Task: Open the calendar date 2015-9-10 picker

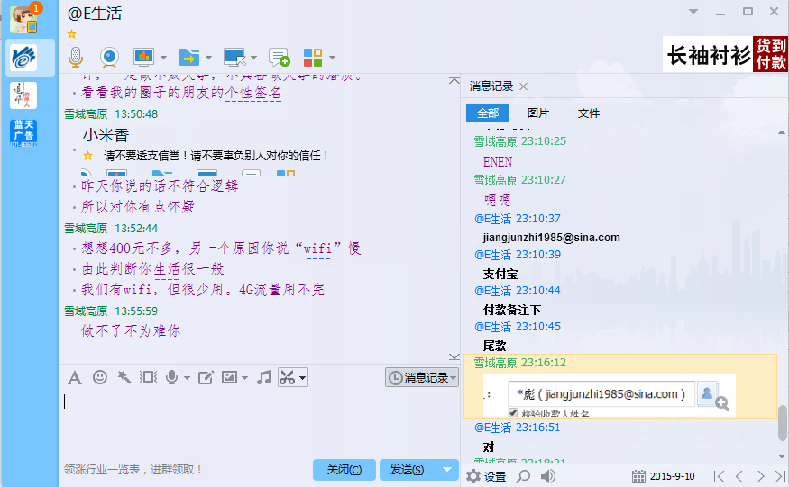Action: 664,476
